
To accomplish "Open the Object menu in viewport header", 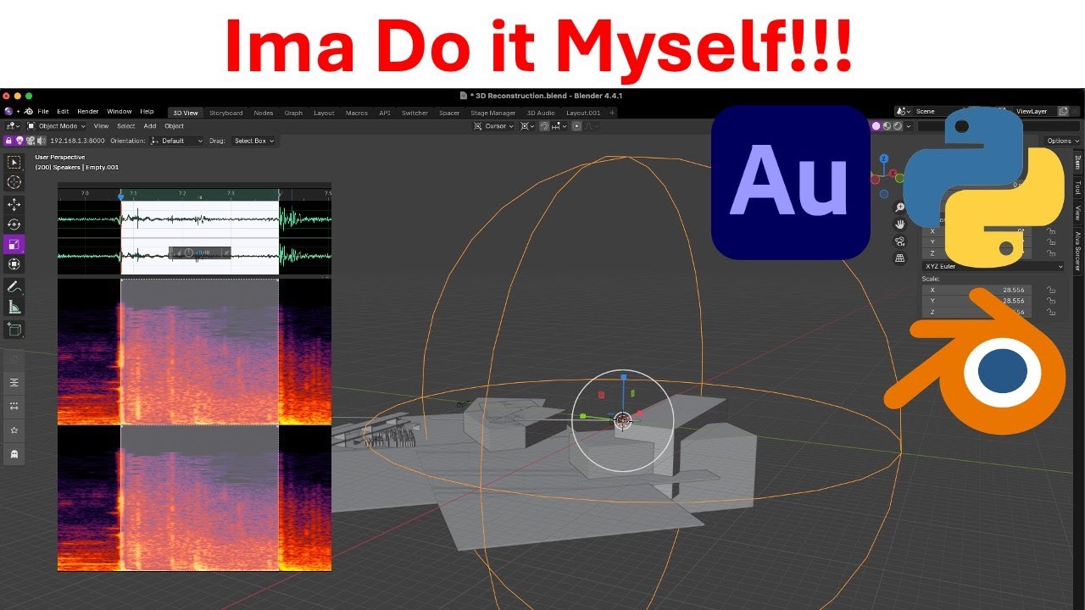I will coord(174,126).
